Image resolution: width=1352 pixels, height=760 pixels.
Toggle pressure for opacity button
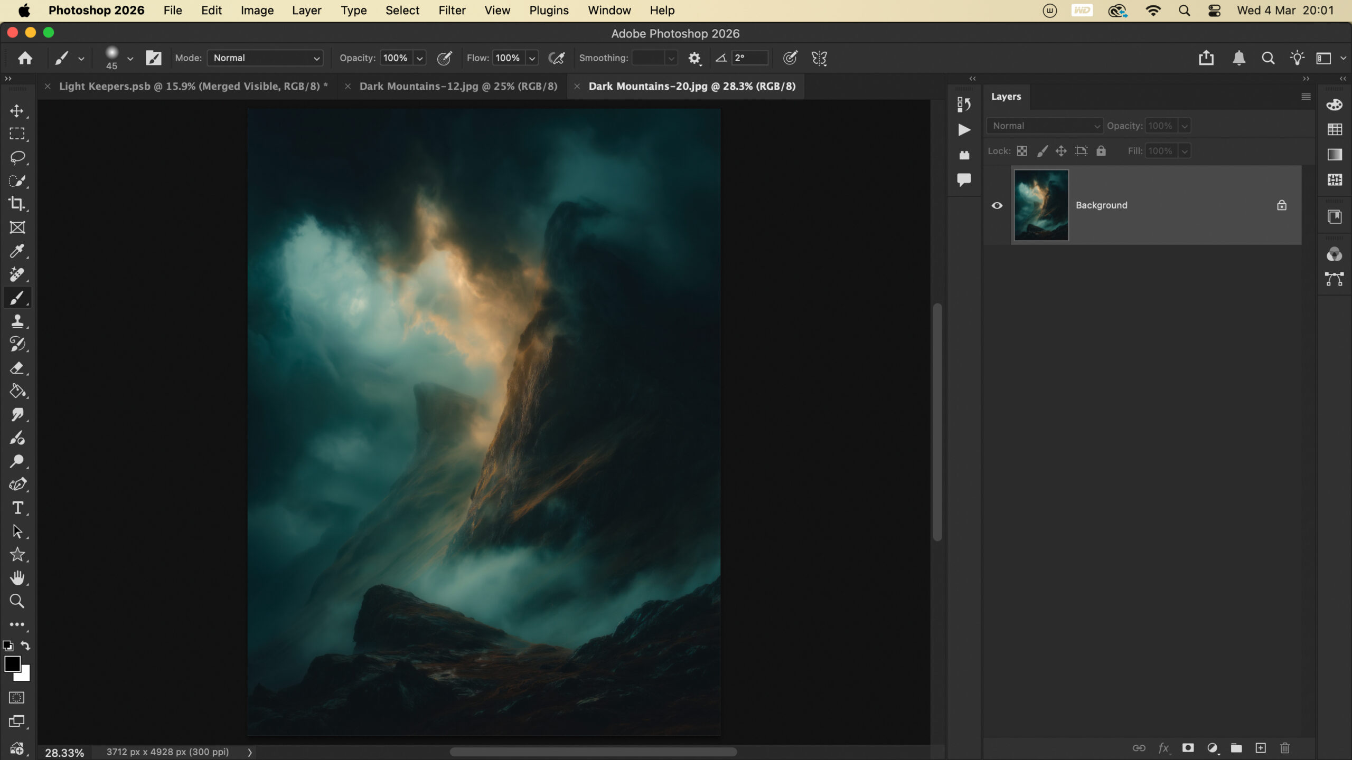click(445, 58)
